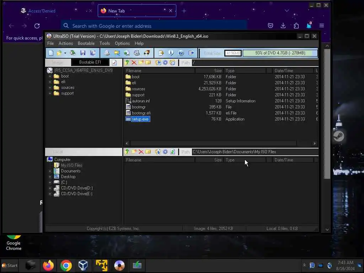The width and height of the screenshot is (364, 273).
Task: Select the bootmgr.efi file row
Action: pos(221,113)
